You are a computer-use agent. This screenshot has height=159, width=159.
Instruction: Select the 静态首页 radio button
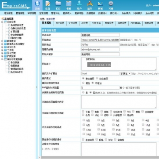83,78
